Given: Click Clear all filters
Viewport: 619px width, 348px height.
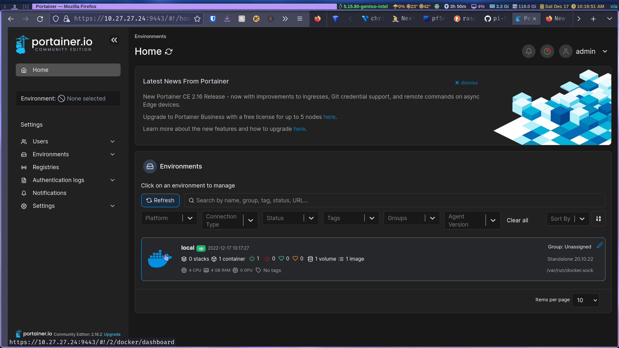Looking at the screenshot, I should point(517,220).
